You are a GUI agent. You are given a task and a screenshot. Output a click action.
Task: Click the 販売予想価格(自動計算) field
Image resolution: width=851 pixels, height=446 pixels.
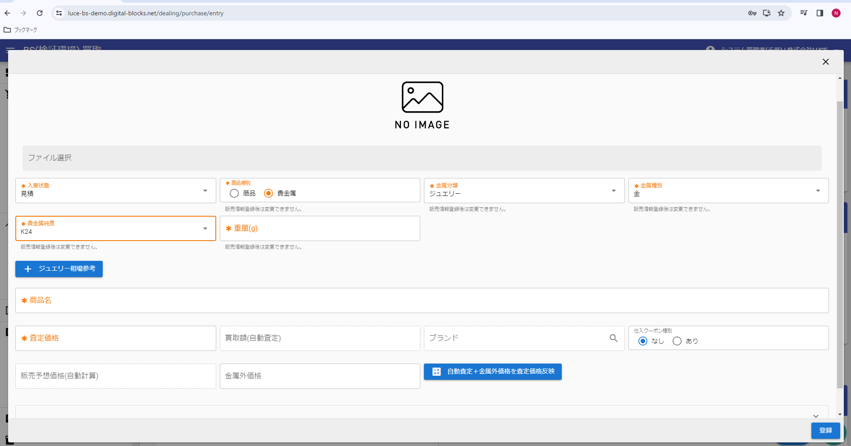[116, 376]
